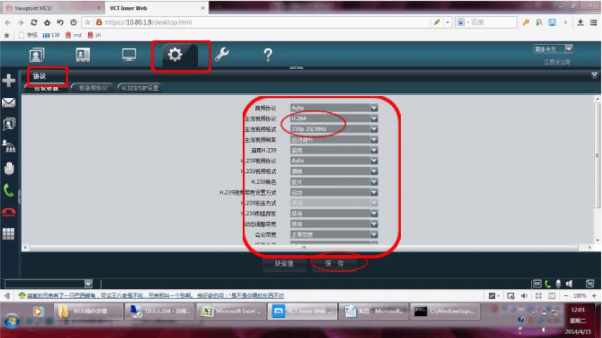Viewport: 602px width, 338px height.
Task: Open the settings gear tab
Action: (x=175, y=55)
